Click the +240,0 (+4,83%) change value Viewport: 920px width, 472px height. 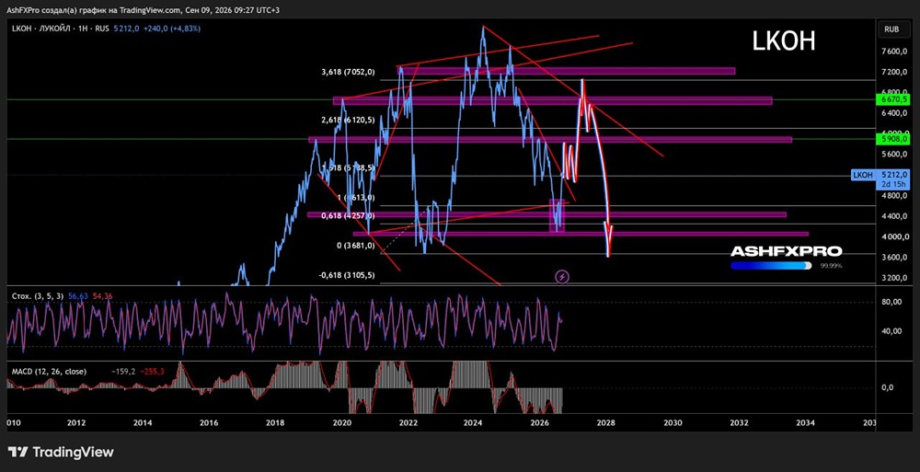[x=171, y=28]
